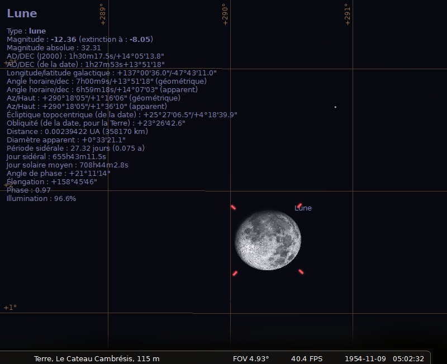Click the date 1954-11-09 in status bar
447x364 pixels.
click(365, 358)
